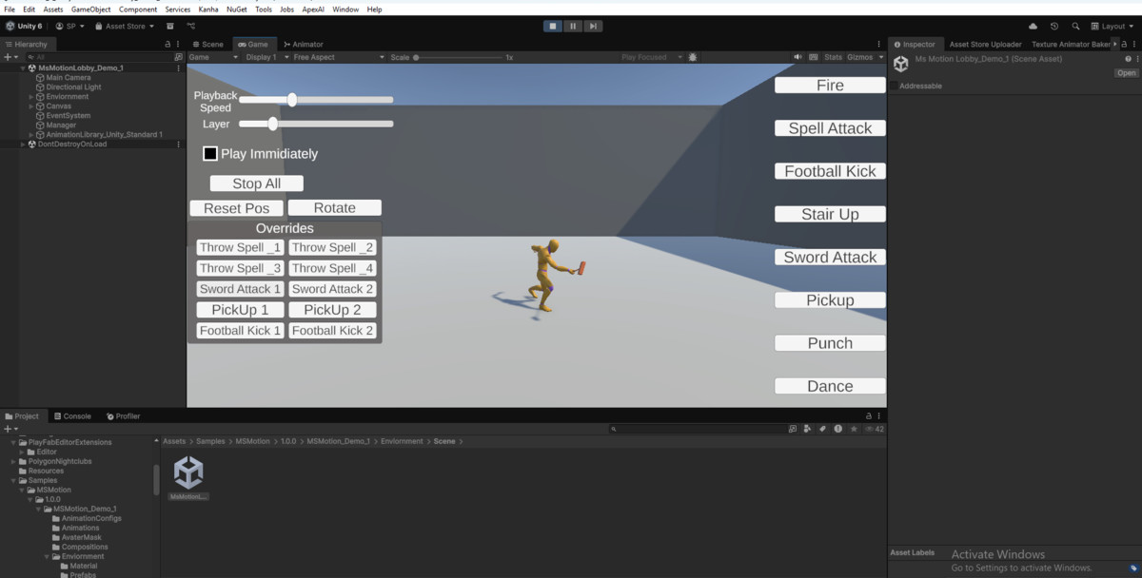Viewport: 1142px width, 578px height.
Task: Open the version control icon in toolbar
Action: [191, 27]
